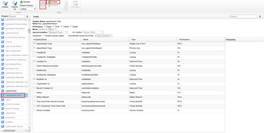Click the project list horizontal scrollbar
Viewport: 264px width, 133px height.
click(9, 130)
